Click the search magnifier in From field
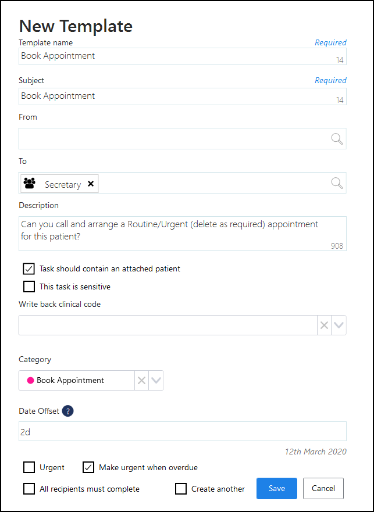374x512 pixels. [x=337, y=139]
